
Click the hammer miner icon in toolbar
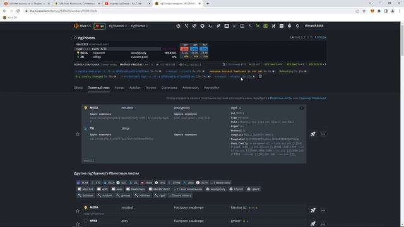[250, 26]
